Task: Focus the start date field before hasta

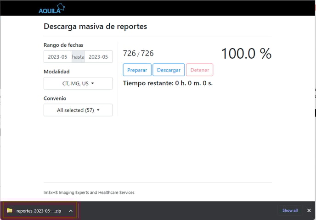Action: coord(57,57)
